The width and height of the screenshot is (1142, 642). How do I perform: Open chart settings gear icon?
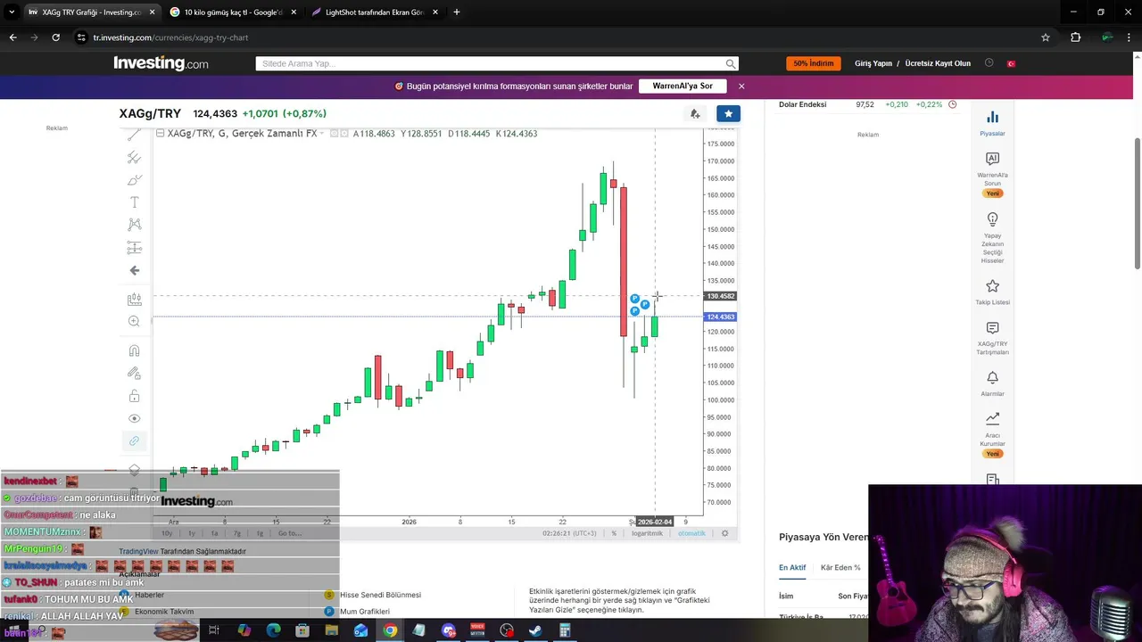click(x=724, y=533)
